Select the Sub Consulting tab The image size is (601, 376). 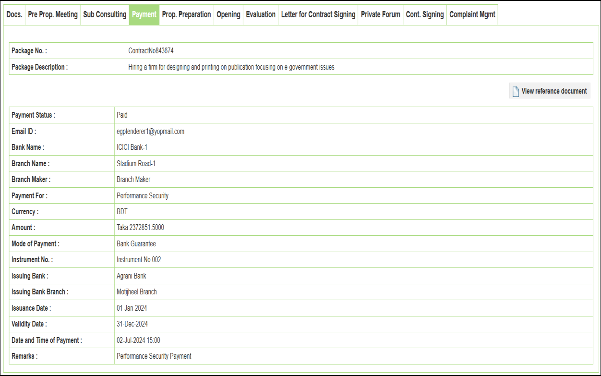click(105, 15)
